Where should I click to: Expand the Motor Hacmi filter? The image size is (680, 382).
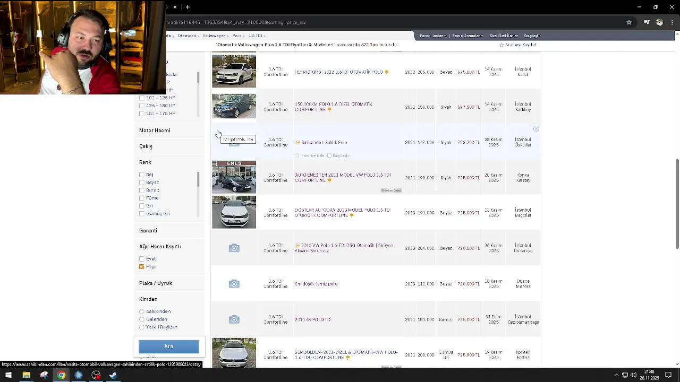[x=155, y=131]
